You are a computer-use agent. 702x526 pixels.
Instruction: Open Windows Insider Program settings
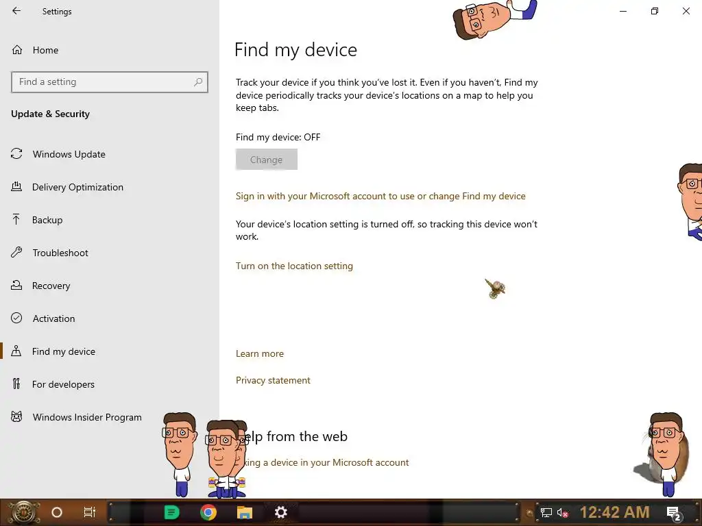pyautogui.click(x=76, y=417)
